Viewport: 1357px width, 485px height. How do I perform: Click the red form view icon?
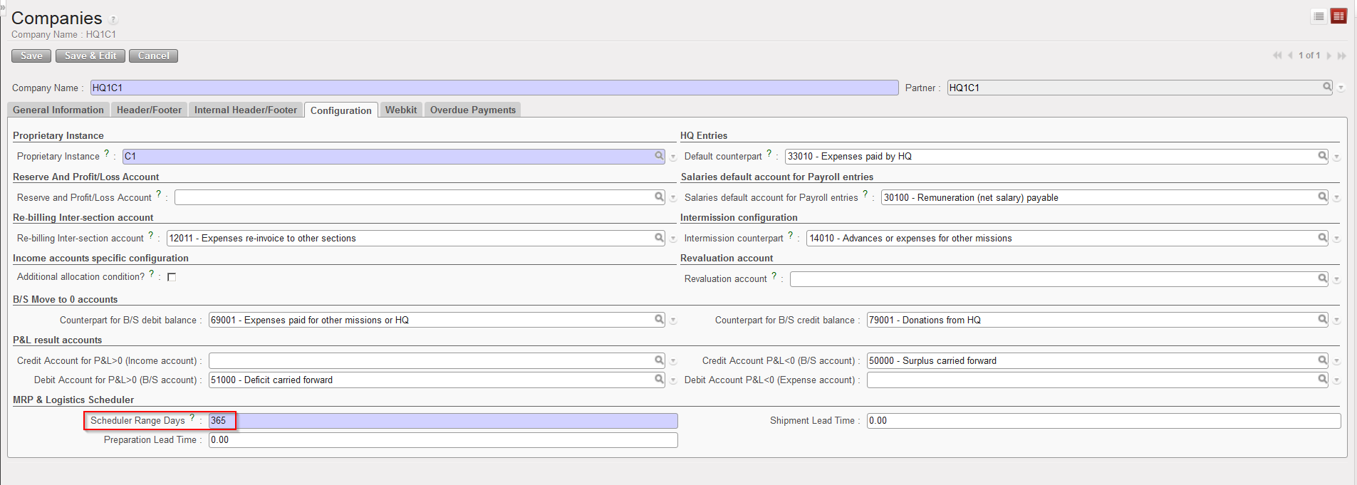1338,16
